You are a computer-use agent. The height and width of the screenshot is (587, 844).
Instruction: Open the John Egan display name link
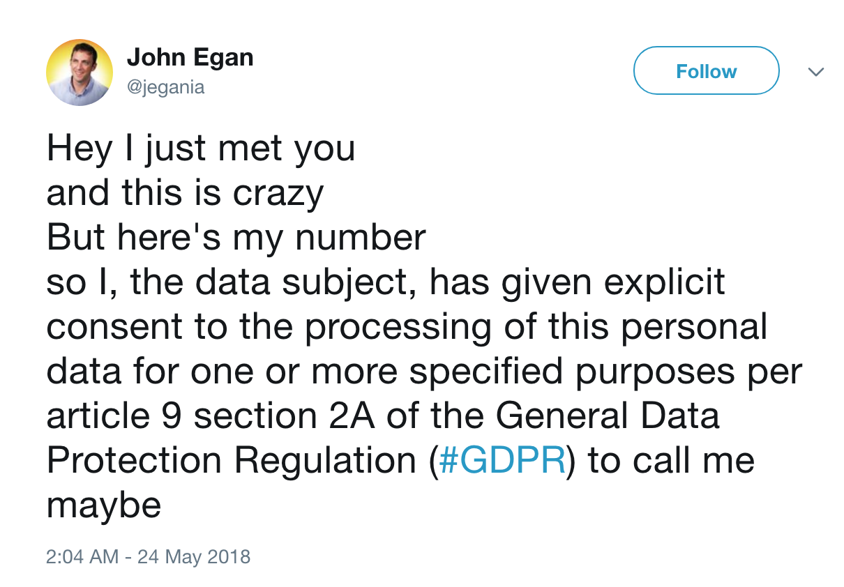point(190,58)
